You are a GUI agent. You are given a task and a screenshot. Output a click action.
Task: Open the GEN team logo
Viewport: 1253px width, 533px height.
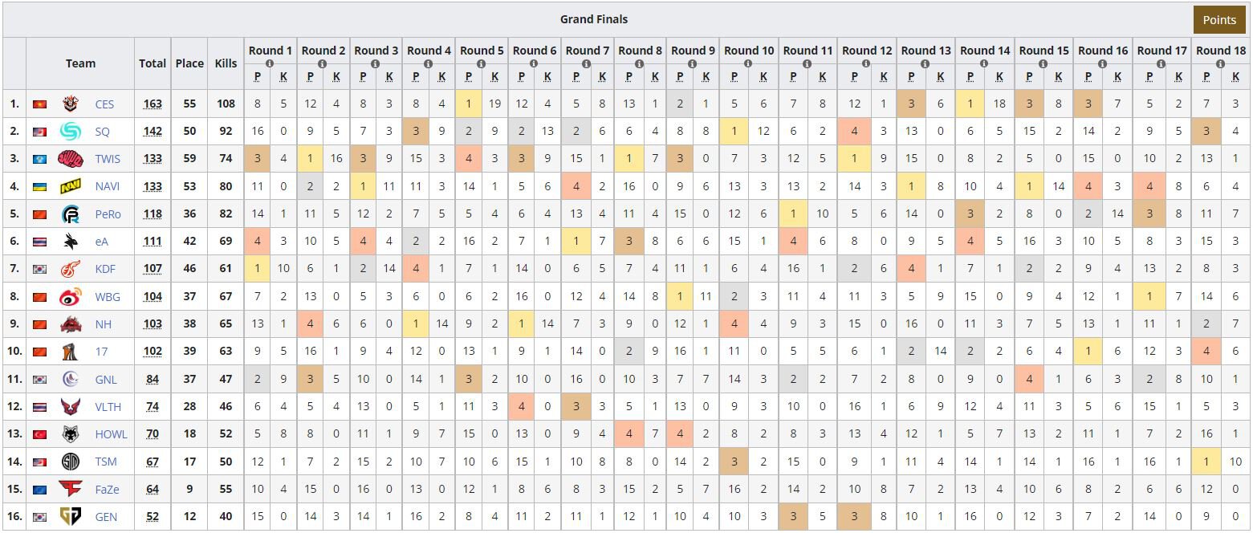(x=71, y=517)
